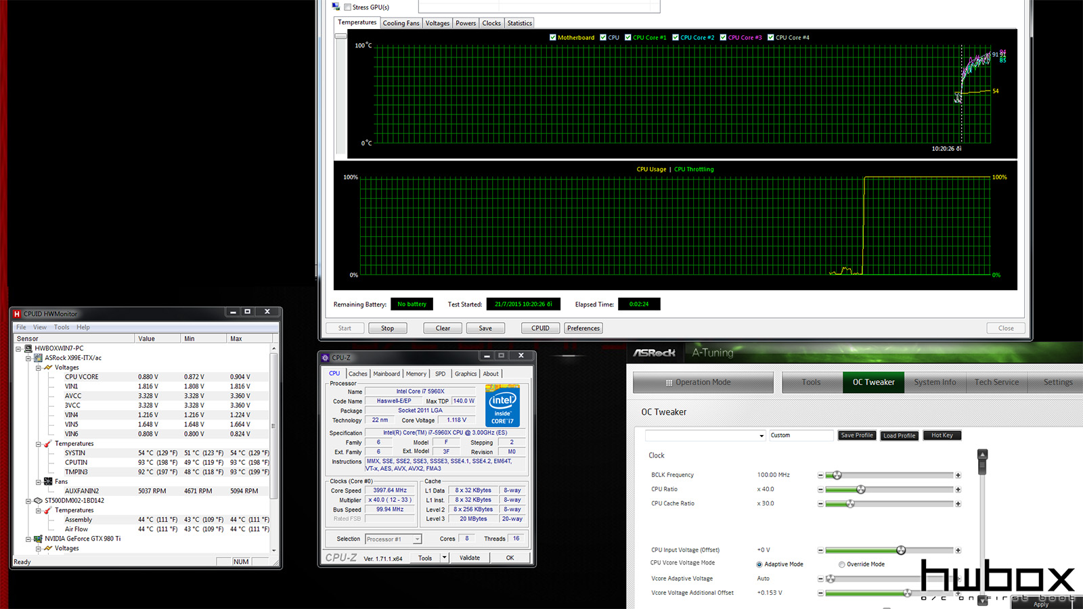The height and width of the screenshot is (609, 1083).
Task: Switch to the Statistics tab
Action: click(520, 24)
